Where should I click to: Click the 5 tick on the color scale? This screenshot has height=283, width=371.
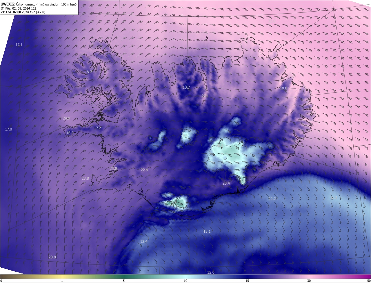(x=124, y=281)
